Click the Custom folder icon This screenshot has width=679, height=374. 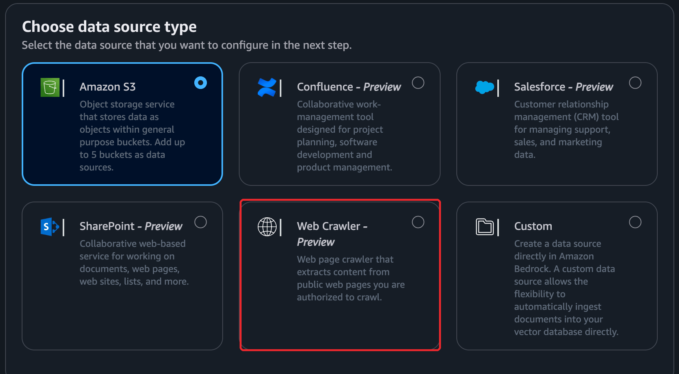click(x=485, y=226)
